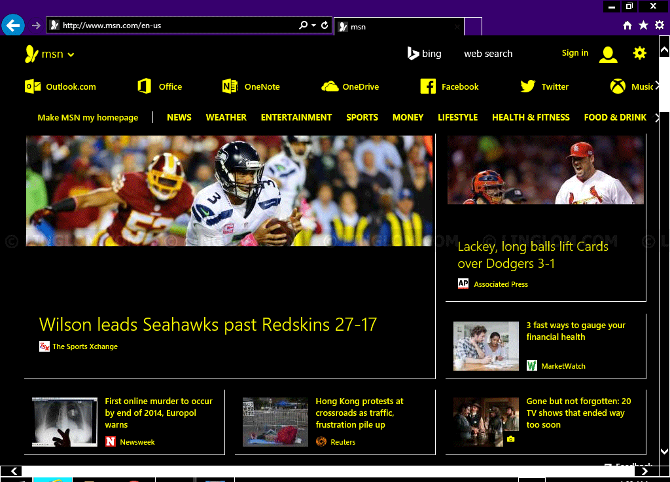
Task: Open a new blank browser tab
Action: click(x=473, y=26)
